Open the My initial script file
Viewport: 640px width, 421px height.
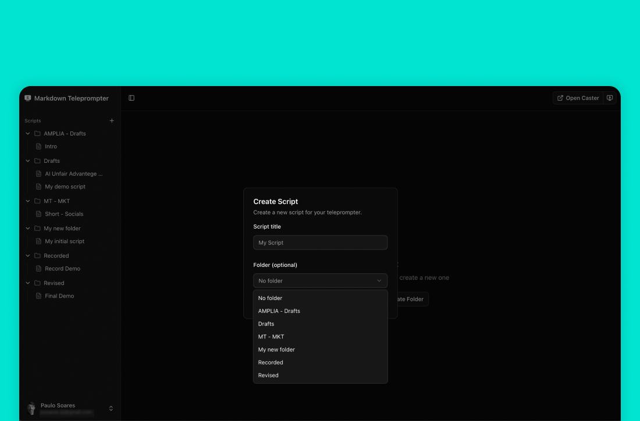point(65,241)
